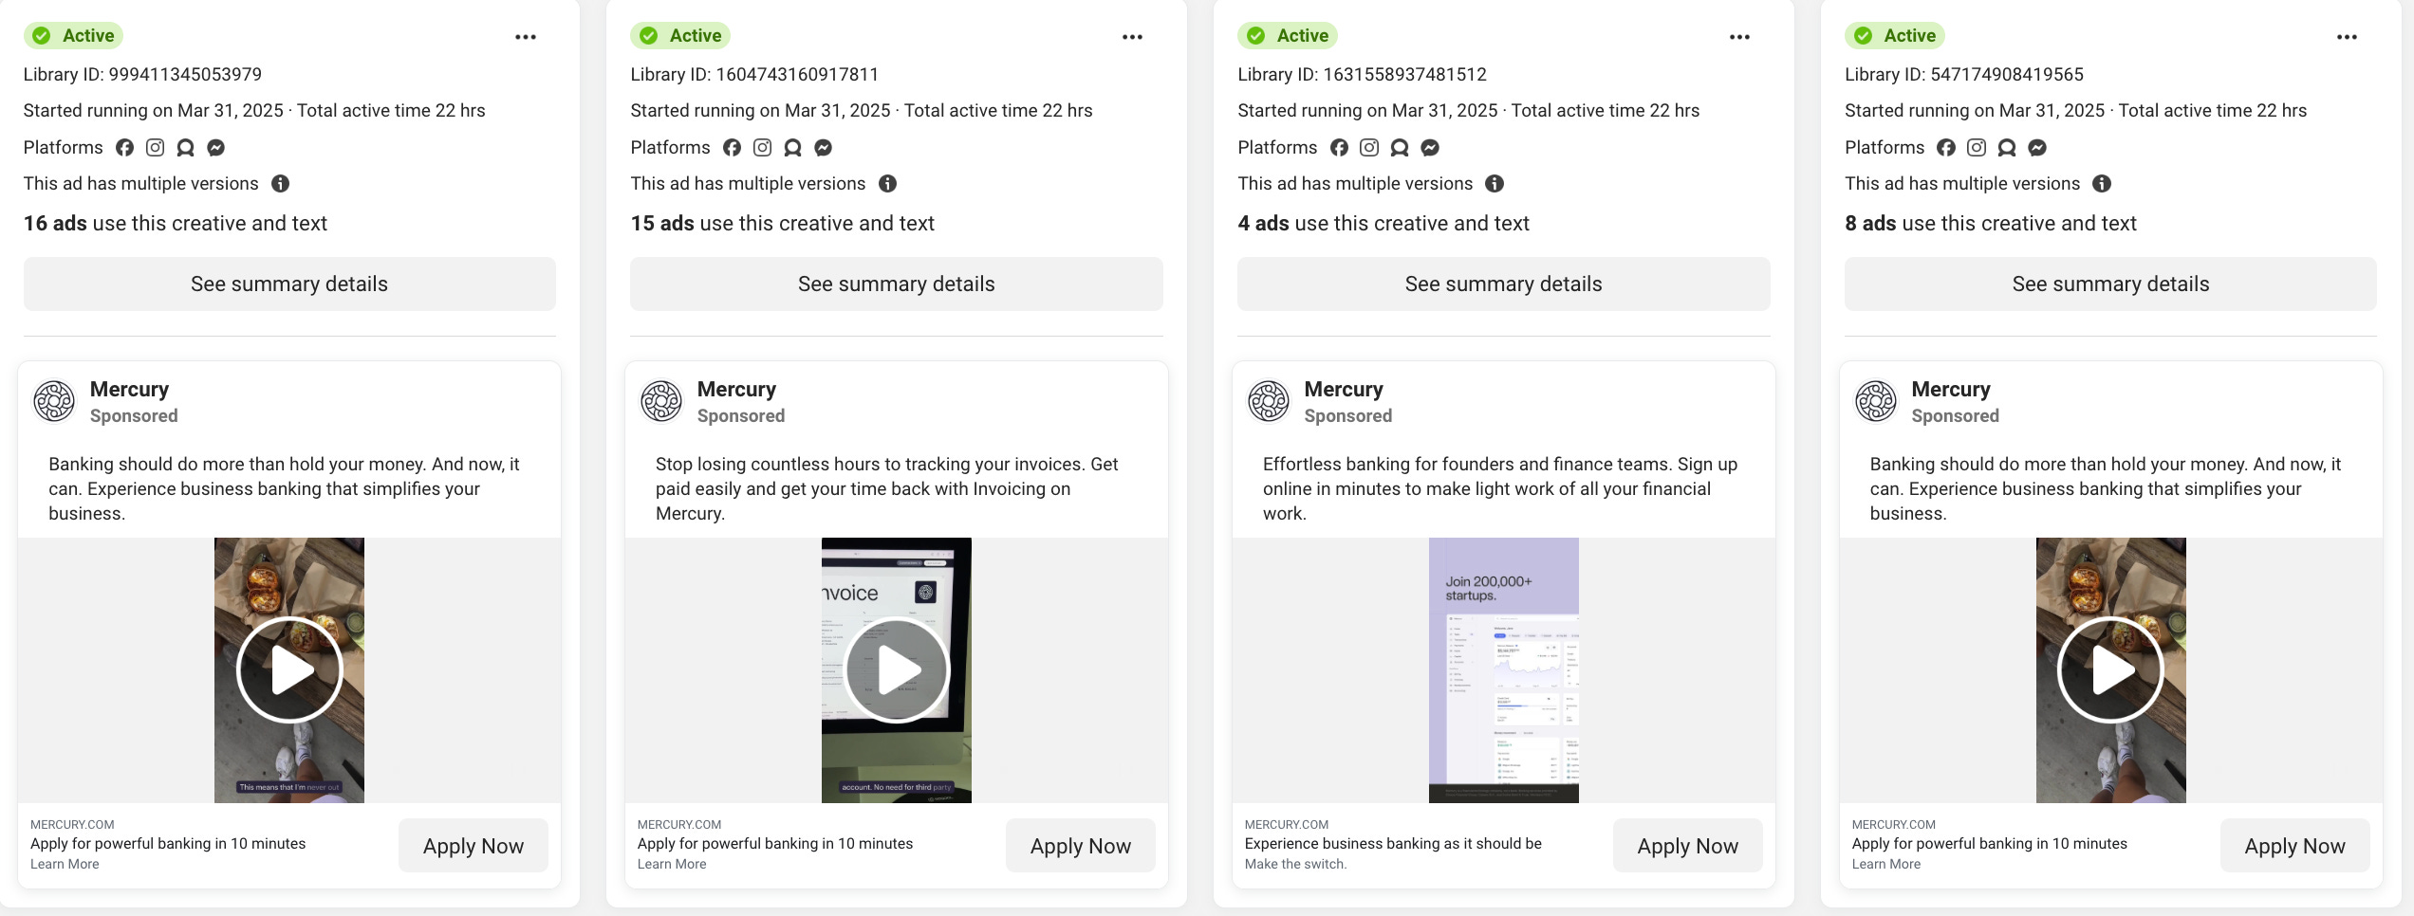Click Facebook platform icon in ad 547174908419565
Viewport: 2414px width, 916px height.
[1946, 147]
